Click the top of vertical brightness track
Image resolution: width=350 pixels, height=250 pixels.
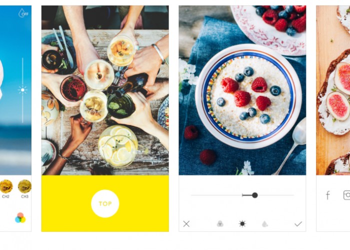(22, 59)
